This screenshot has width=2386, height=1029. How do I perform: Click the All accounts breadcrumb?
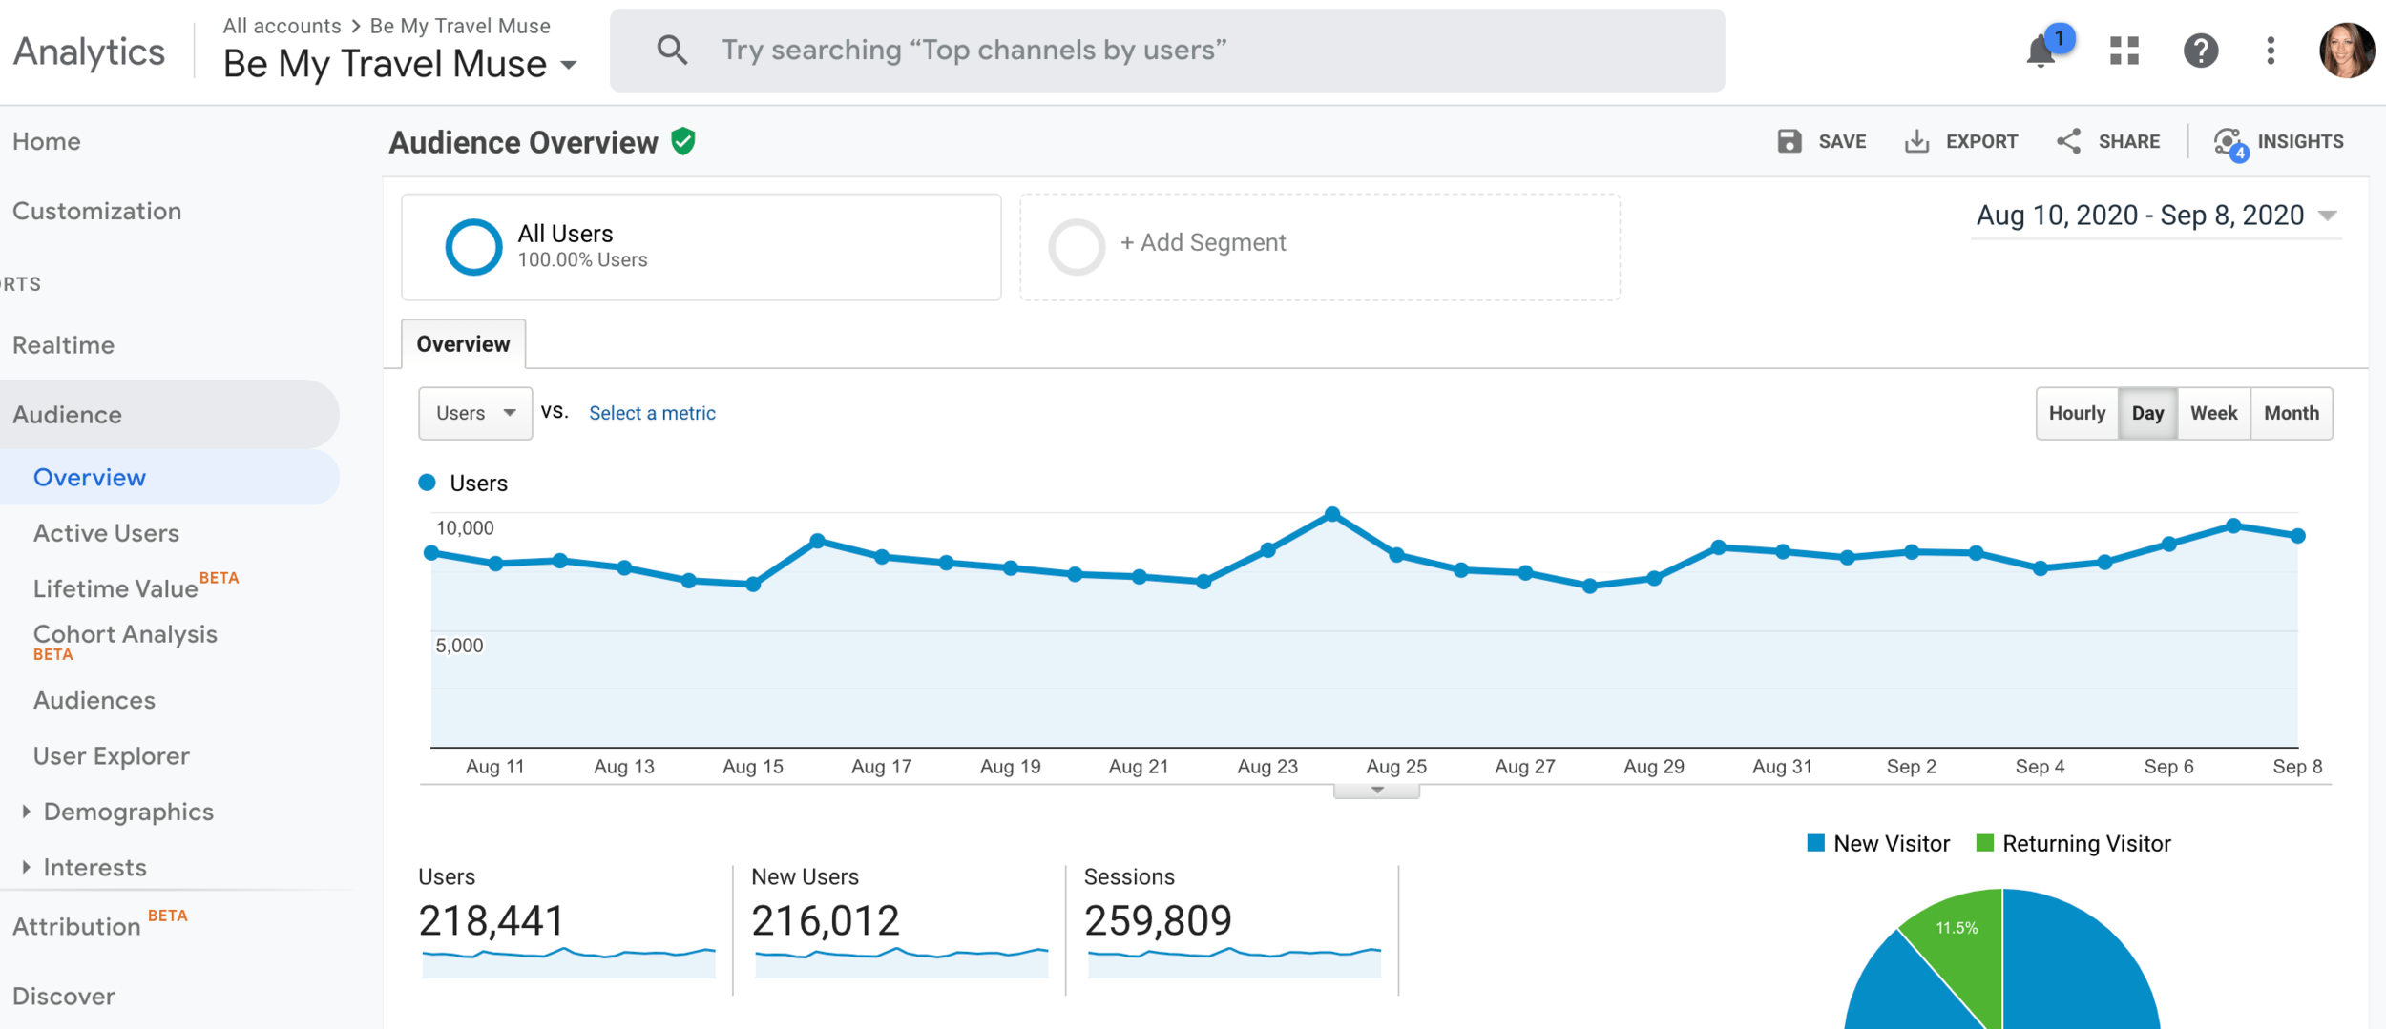[x=282, y=26]
